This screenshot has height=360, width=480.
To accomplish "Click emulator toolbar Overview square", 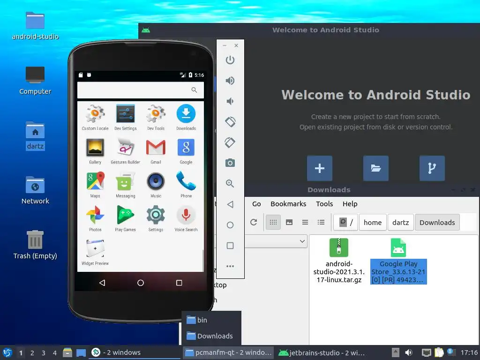I will [230, 246].
